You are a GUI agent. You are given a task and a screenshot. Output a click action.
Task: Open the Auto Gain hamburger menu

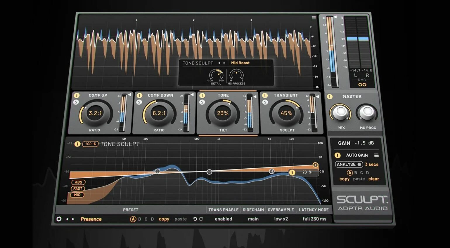click(376, 156)
